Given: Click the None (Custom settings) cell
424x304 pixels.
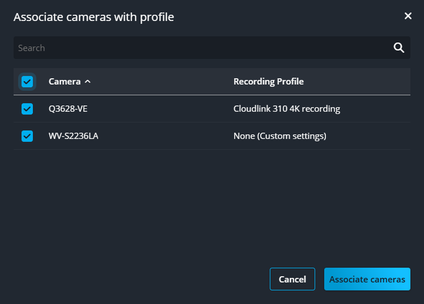Looking at the screenshot, I should 279,136.
